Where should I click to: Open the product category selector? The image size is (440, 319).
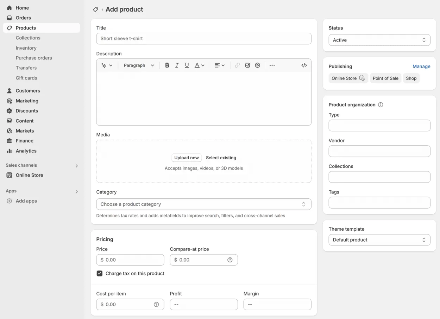(203, 204)
